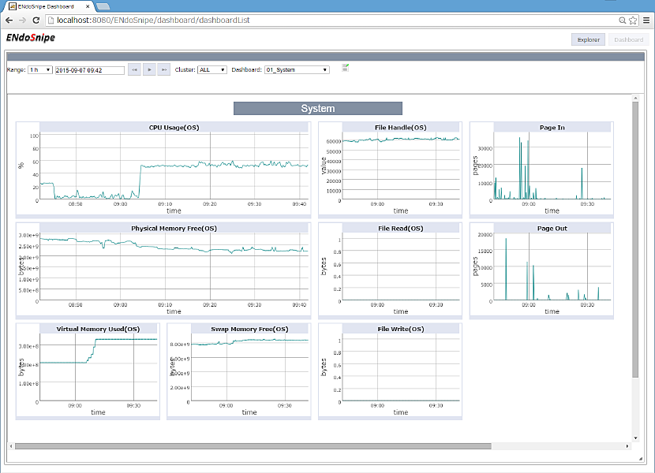Click the scroll up arrow of the dashboard

[x=635, y=98]
